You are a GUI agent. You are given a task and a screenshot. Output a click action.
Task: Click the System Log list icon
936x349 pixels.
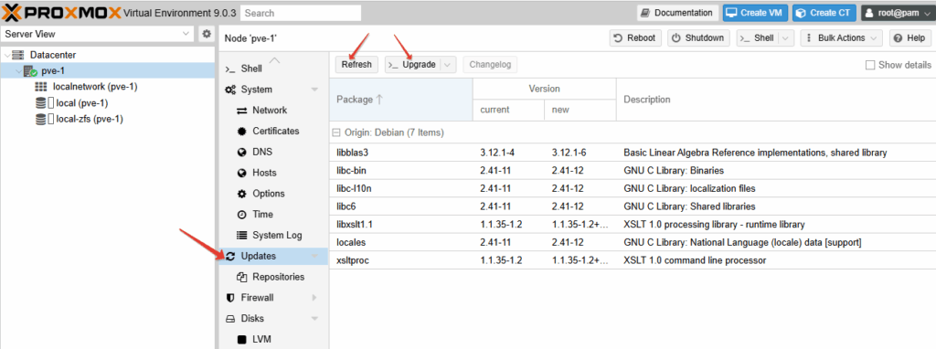[241, 236]
